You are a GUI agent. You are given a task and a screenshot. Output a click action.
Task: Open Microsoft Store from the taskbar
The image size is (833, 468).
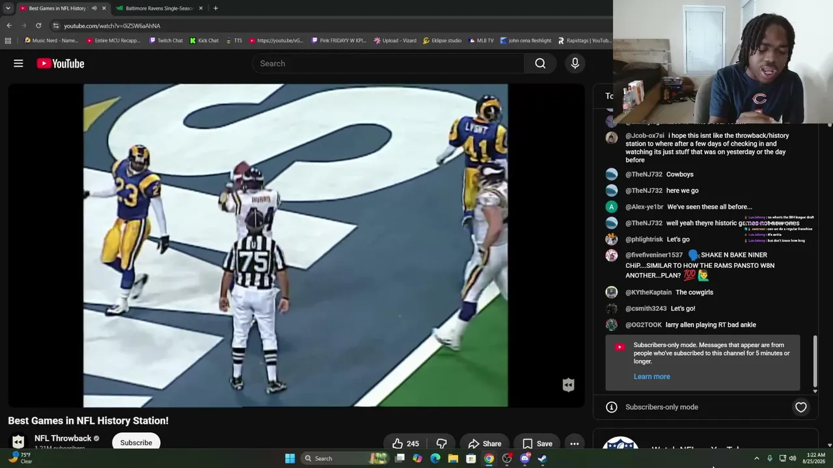[x=471, y=458]
